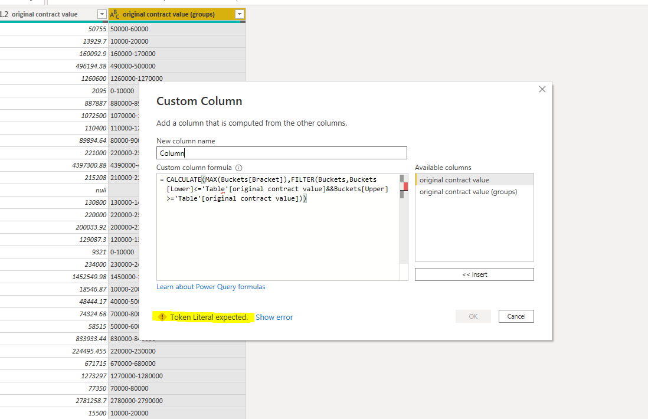Select the cell '2780000-2790000'
The height and width of the screenshot is (419, 648).
click(177, 401)
